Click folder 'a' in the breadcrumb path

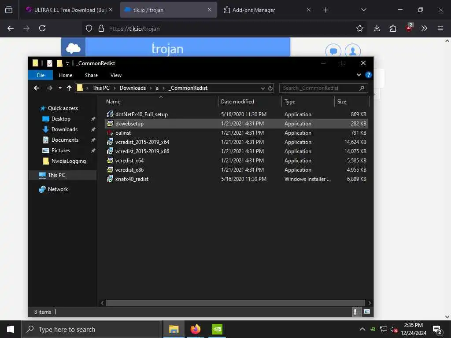(x=157, y=88)
